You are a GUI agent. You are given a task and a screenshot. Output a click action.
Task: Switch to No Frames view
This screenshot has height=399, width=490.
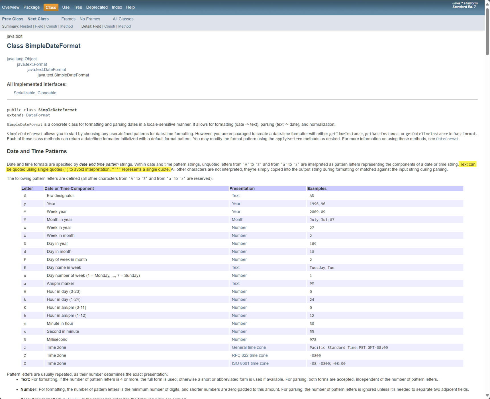coord(90,19)
